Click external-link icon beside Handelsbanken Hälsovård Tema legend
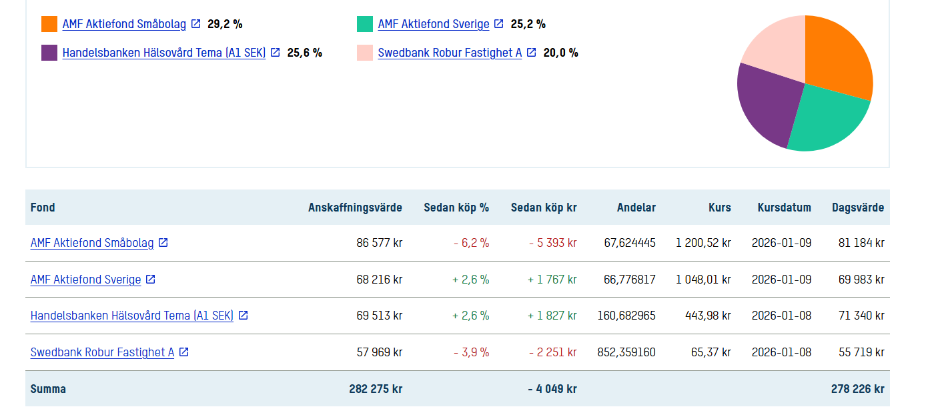The height and width of the screenshot is (407, 936). tap(275, 52)
